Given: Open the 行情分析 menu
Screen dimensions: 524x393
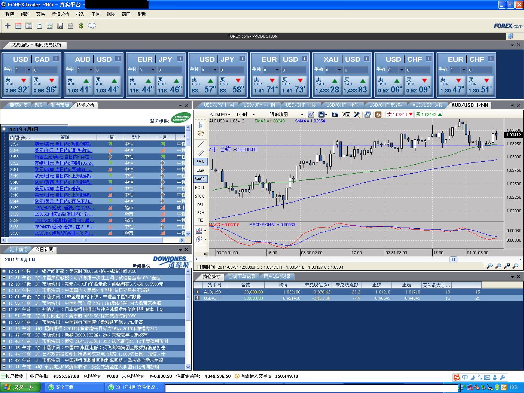Looking at the screenshot, I should tap(60, 14).
